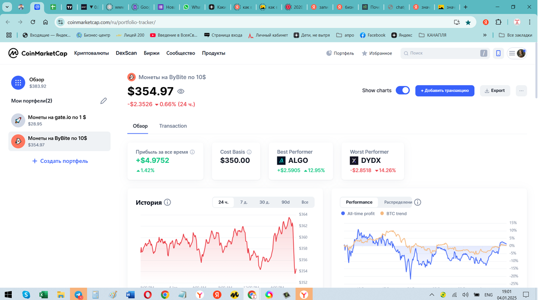The height and width of the screenshot is (300, 543).
Task: Click the info icon next to История
Action: click(x=167, y=202)
